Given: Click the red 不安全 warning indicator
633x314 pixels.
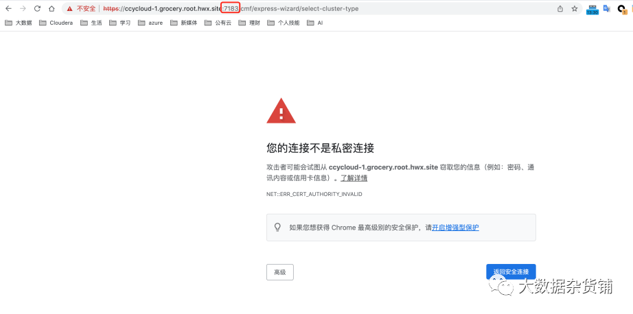Looking at the screenshot, I should tap(81, 8).
